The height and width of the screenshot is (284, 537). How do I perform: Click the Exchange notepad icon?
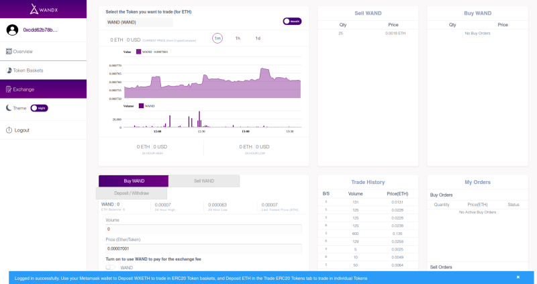click(9, 89)
